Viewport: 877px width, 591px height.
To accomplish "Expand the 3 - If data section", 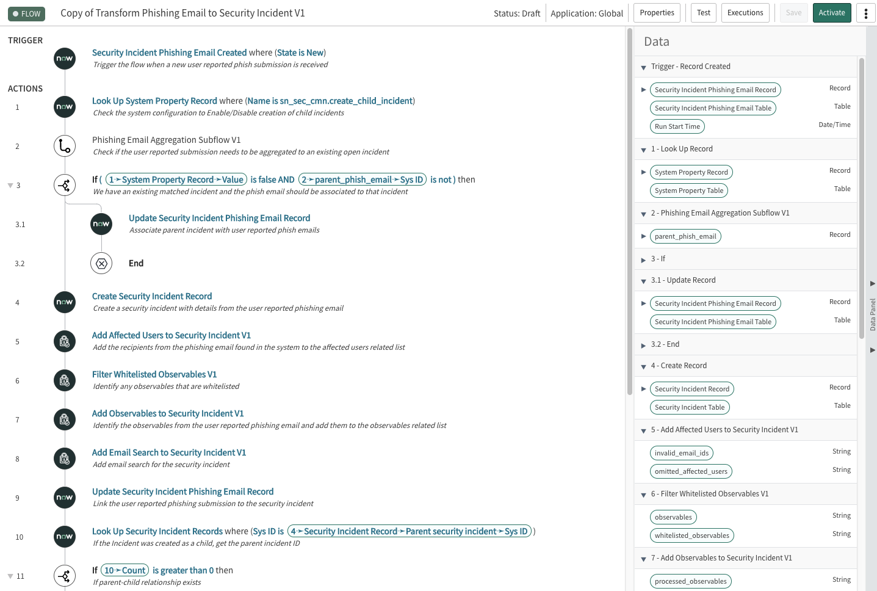I will (643, 259).
